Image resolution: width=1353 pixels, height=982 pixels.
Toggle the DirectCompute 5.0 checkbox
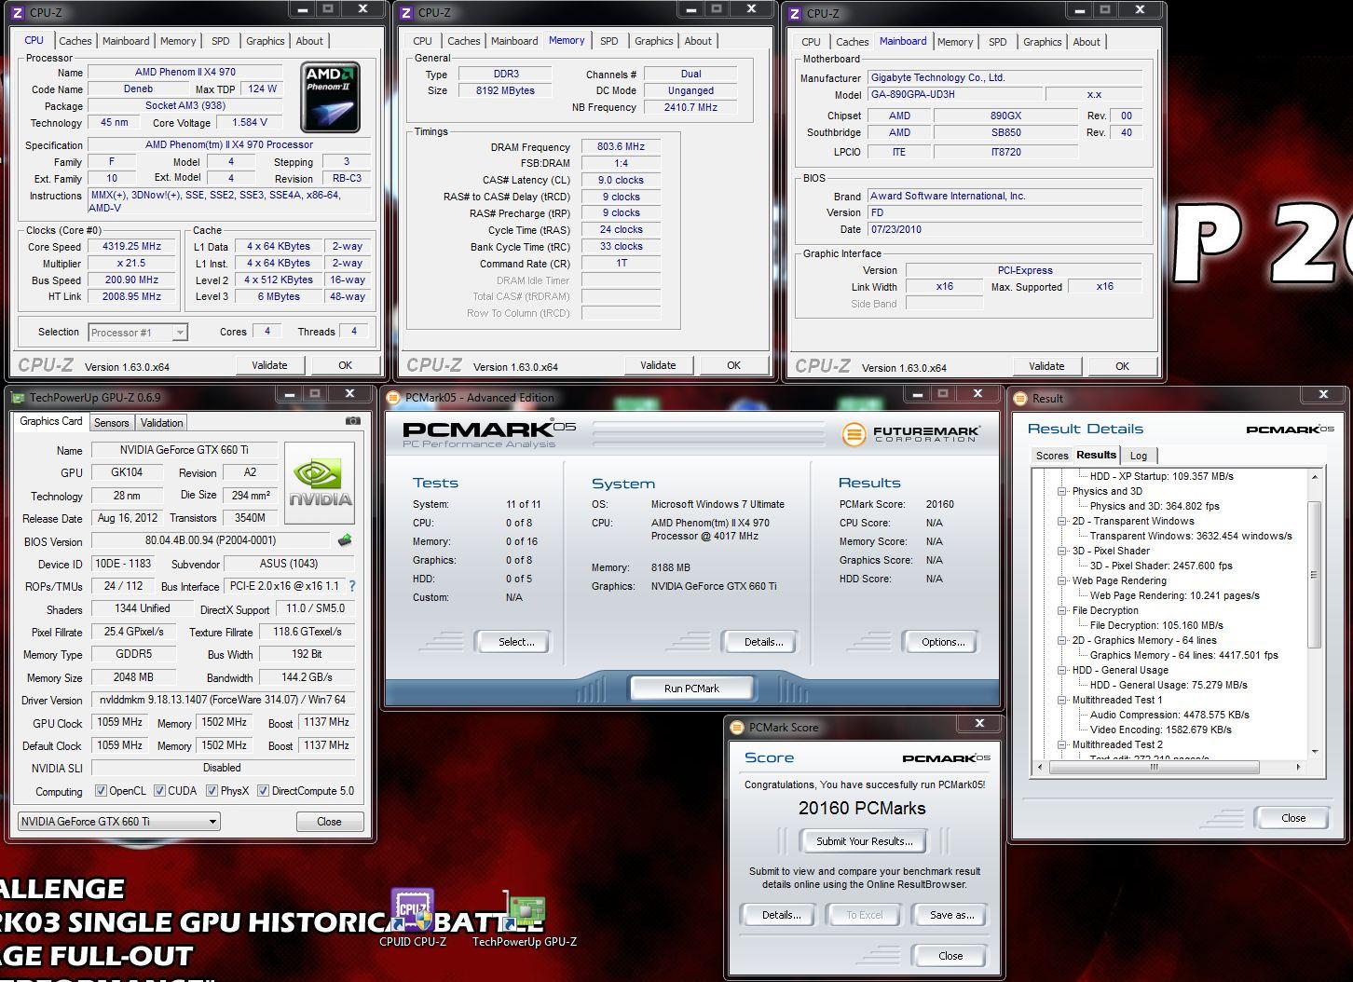[263, 791]
